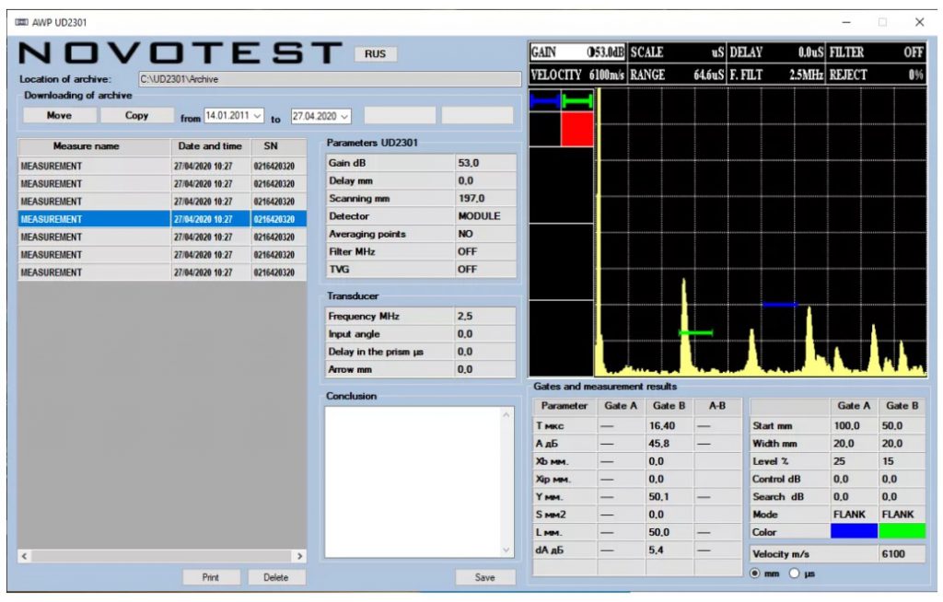Click the list's right scroll arrow
The image size is (943, 602).
(x=299, y=556)
